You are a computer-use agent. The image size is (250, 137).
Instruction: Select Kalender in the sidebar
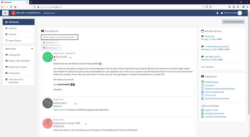(12, 34)
